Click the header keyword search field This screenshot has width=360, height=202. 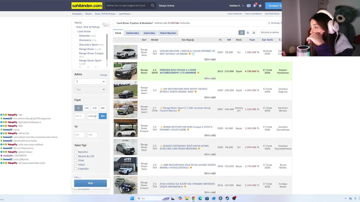128,6
